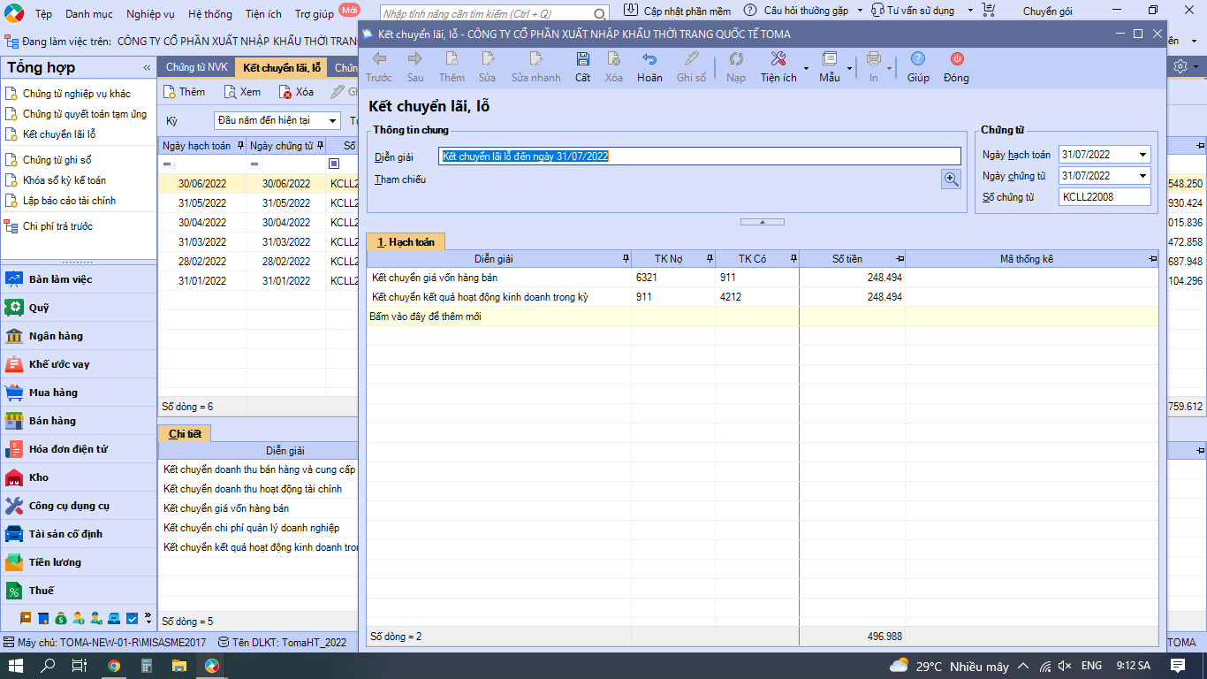
Task: Open the Danh mục menu
Action: pos(88,14)
